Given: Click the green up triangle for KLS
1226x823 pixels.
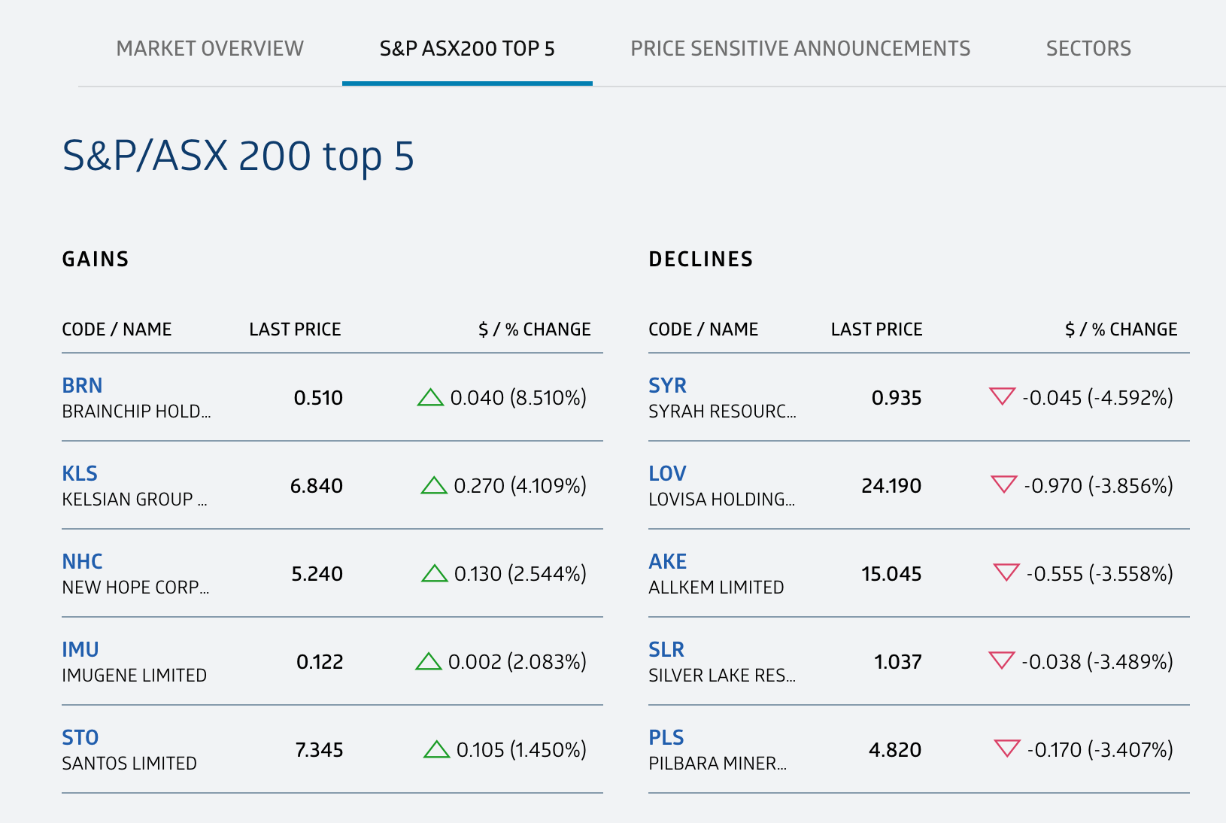Looking at the screenshot, I should pyautogui.click(x=434, y=485).
